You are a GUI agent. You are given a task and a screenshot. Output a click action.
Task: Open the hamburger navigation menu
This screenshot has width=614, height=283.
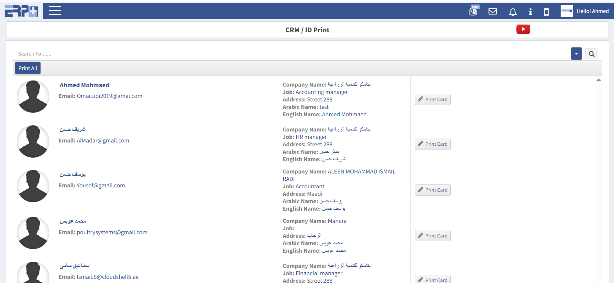point(55,11)
